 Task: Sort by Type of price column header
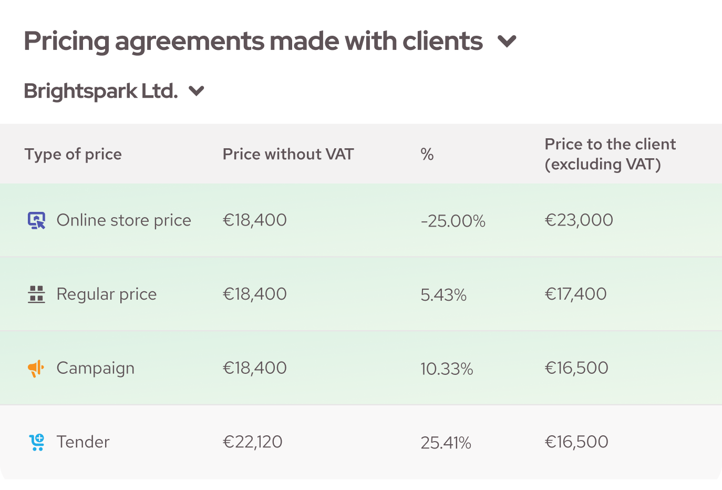(73, 154)
